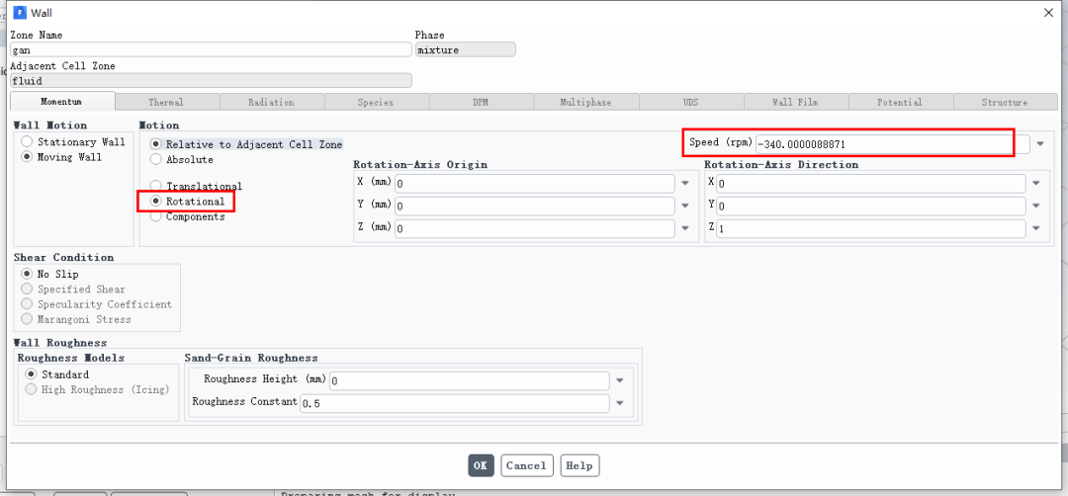Switch to the Structure tab
This screenshot has width=1068, height=496.
[x=1006, y=102]
